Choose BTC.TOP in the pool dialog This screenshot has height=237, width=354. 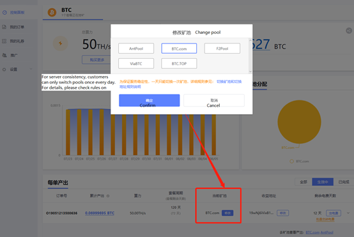tap(179, 63)
